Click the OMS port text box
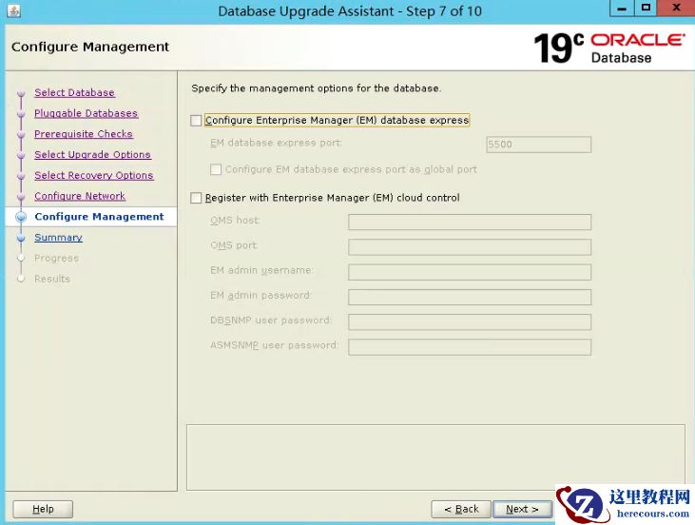Image resolution: width=695 pixels, height=525 pixels. 470,247
